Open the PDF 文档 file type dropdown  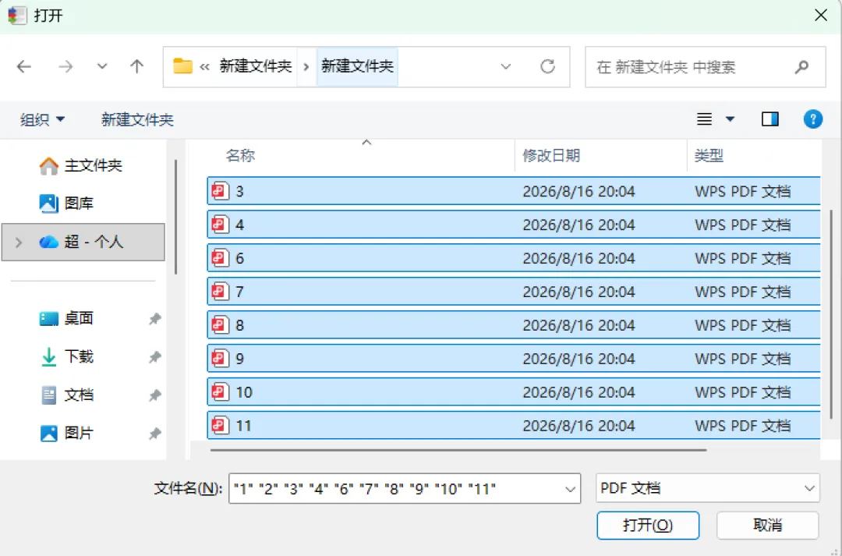(x=708, y=488)
